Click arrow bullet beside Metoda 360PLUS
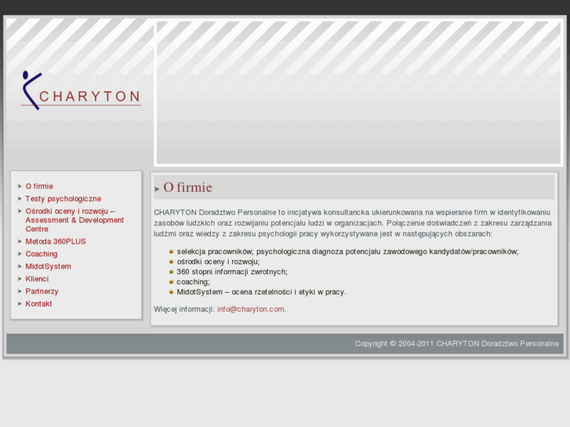Screen dimensions: 570x427 pos(20,241)
